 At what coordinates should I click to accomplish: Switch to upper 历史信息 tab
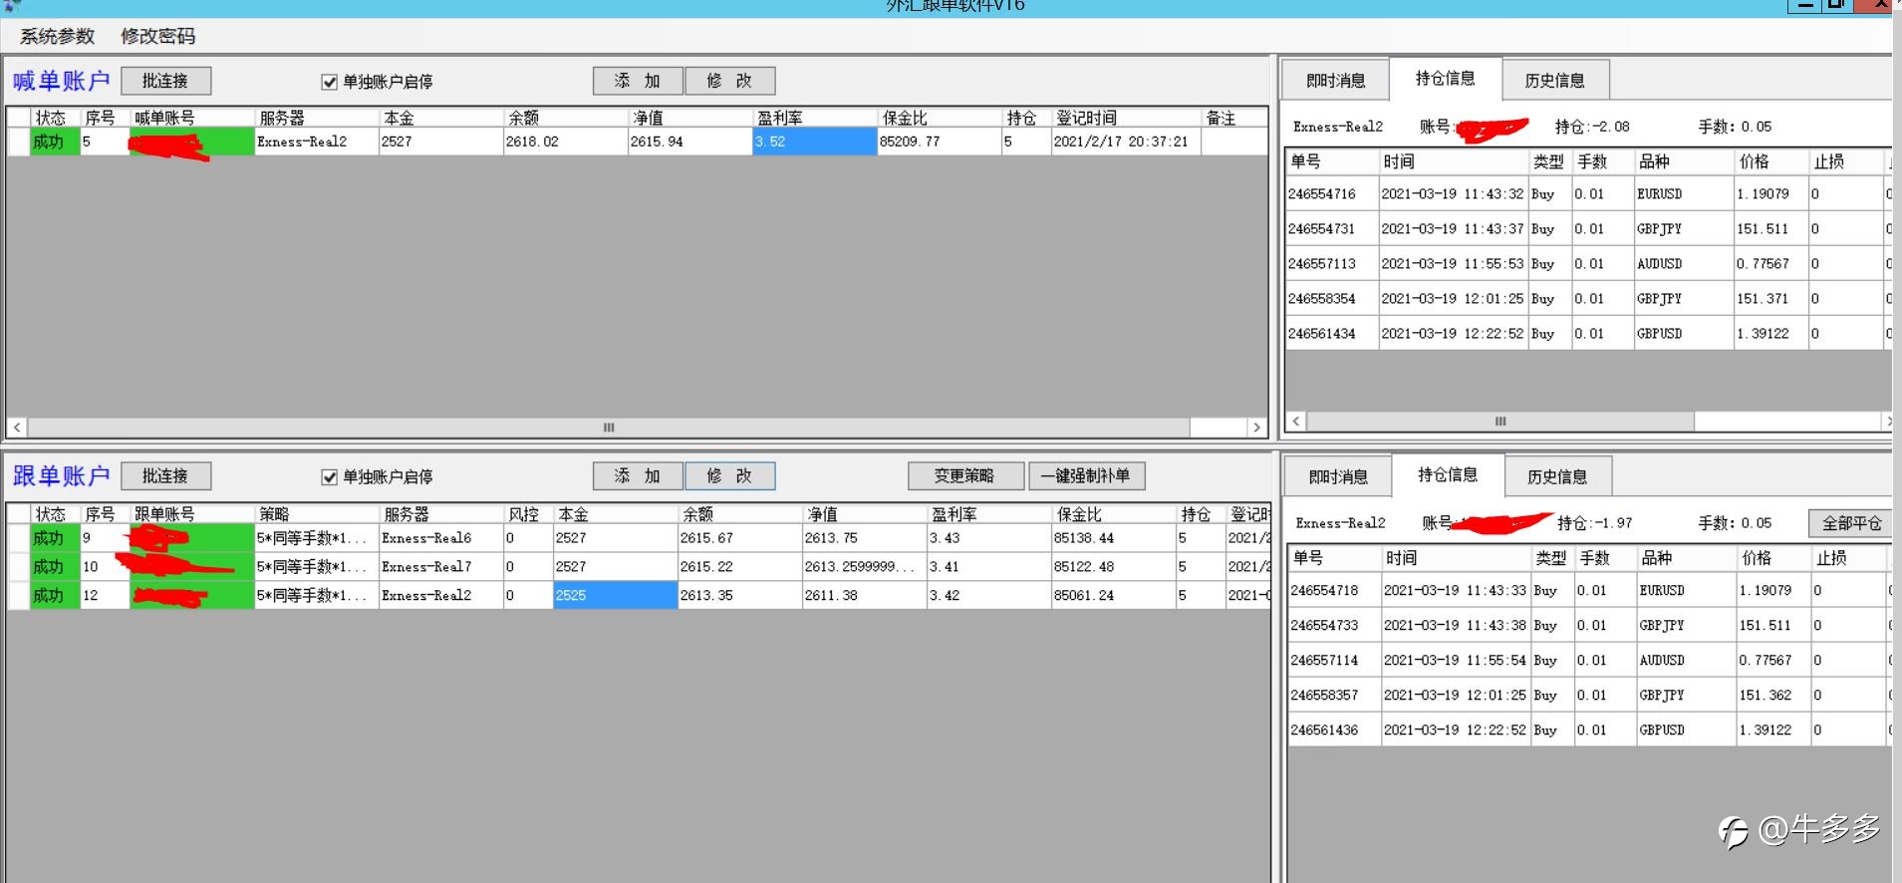pos(1554,81)
